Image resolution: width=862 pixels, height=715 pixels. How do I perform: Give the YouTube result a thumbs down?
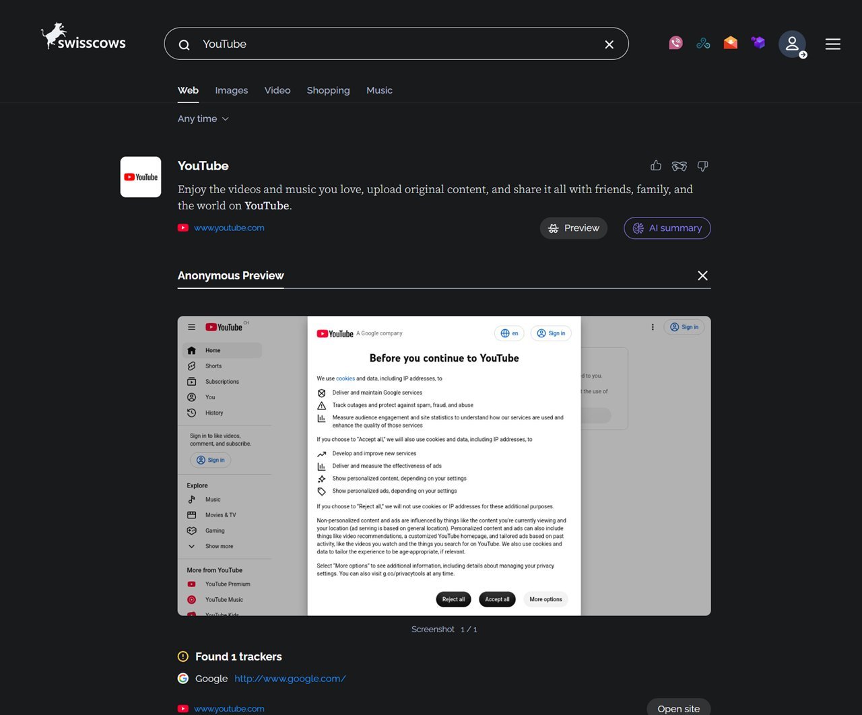[702, 166]
